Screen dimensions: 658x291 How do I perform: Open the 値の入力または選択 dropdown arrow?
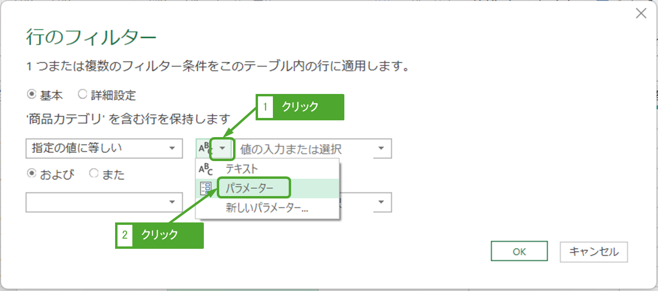click(381, 149)
